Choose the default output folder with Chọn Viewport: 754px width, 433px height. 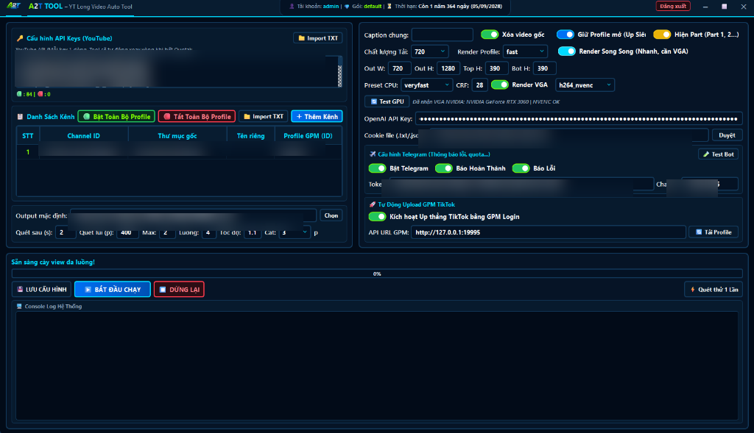[x=331, y=215]
